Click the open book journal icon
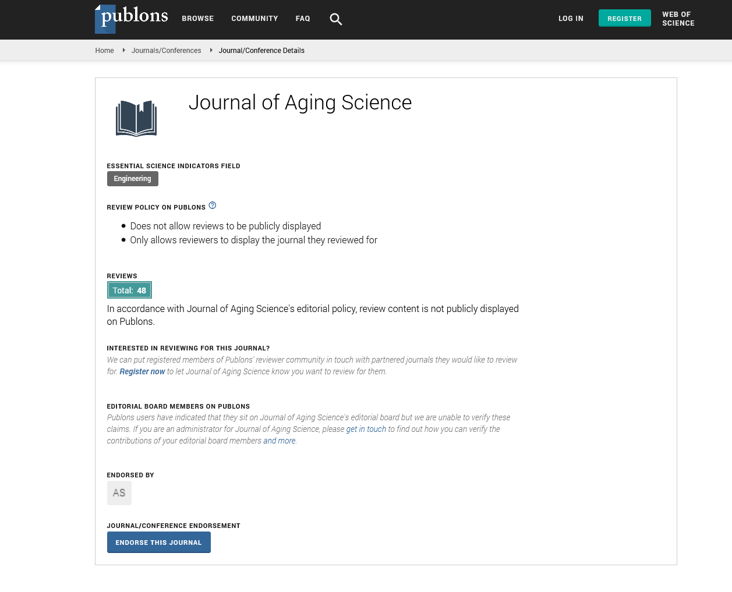The image size is (732, 592). pyautogui.click(x=136, y=119)
